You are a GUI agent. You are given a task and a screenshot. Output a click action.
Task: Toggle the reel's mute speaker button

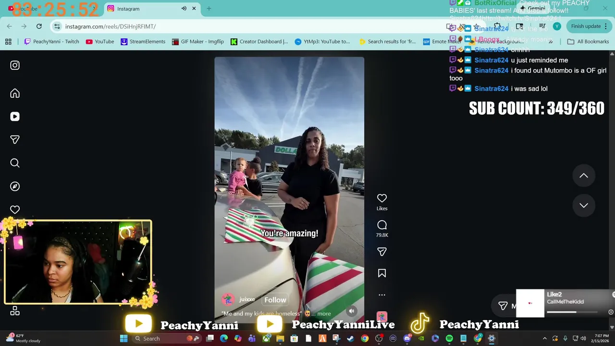click(352, 311)
